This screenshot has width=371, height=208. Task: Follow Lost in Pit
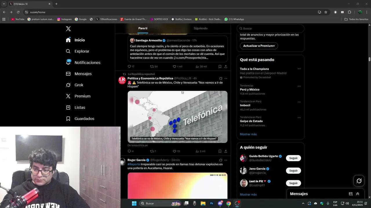pos(293,183)
